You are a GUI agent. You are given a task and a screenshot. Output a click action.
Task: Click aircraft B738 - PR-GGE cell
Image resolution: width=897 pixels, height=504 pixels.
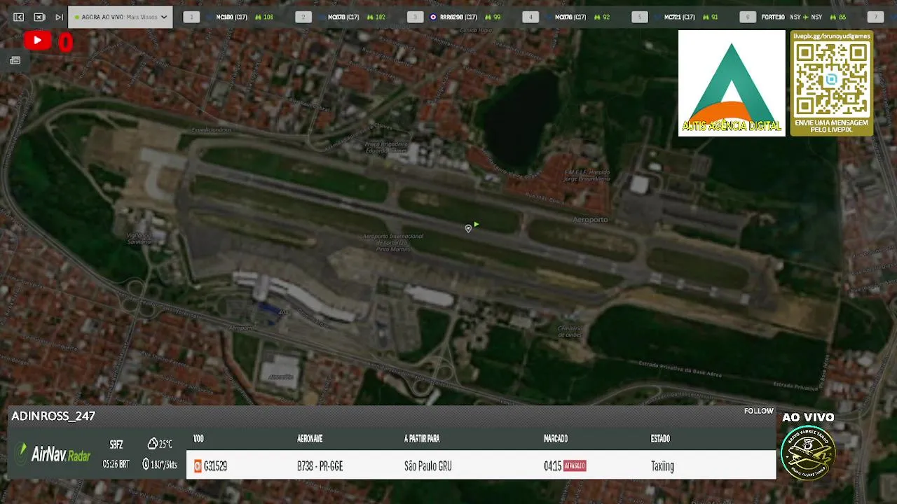320,466
